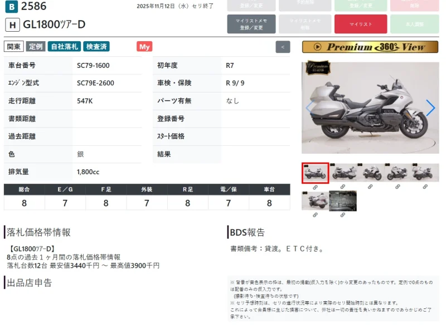Click the 落札価格帯情報 heading
Screen dimensions: 446x334
tap(38, 232)
